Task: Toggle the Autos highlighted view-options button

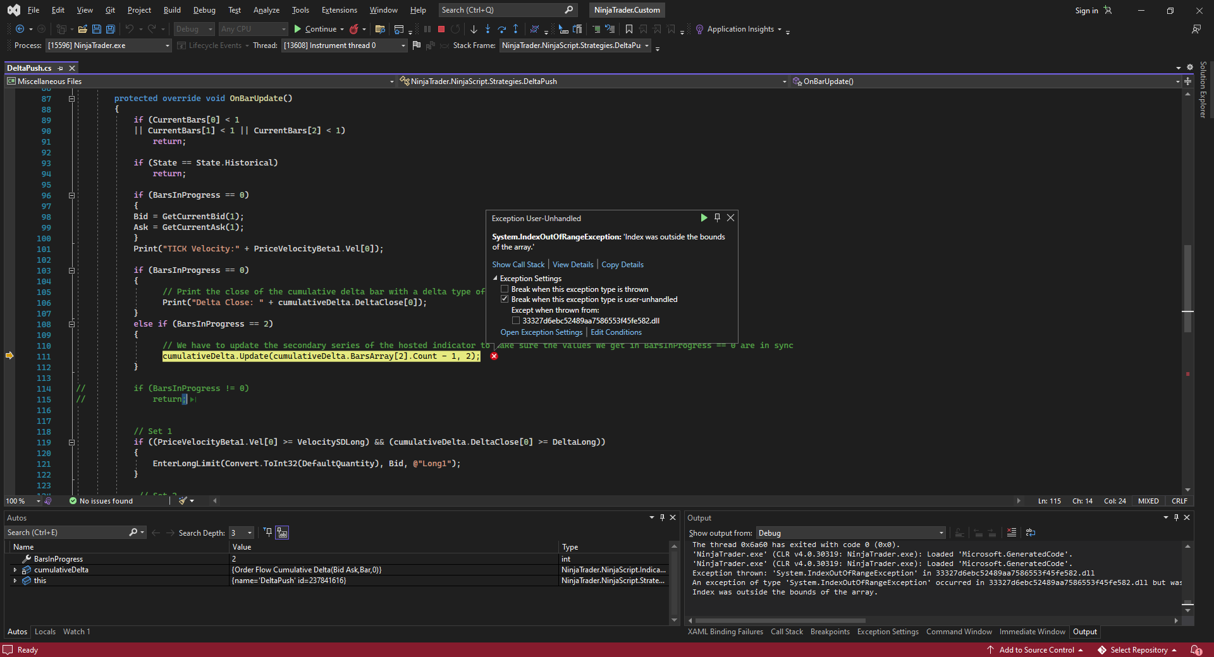Action: (282, 533)
